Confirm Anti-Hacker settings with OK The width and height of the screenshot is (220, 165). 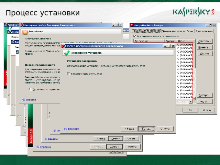tap(190, 110)
